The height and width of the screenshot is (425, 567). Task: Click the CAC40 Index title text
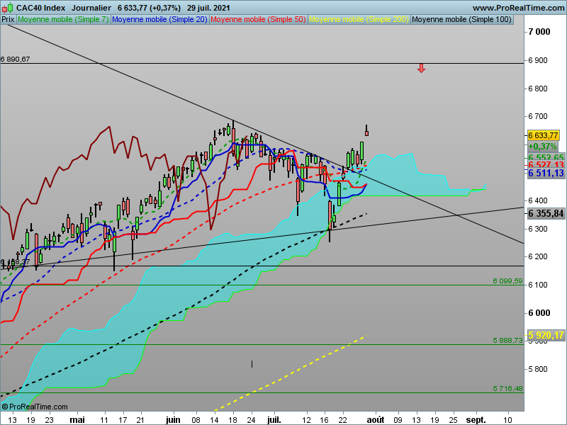[x=41, y=8]
